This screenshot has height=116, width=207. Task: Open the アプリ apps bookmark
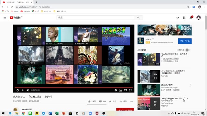(5, 11)
